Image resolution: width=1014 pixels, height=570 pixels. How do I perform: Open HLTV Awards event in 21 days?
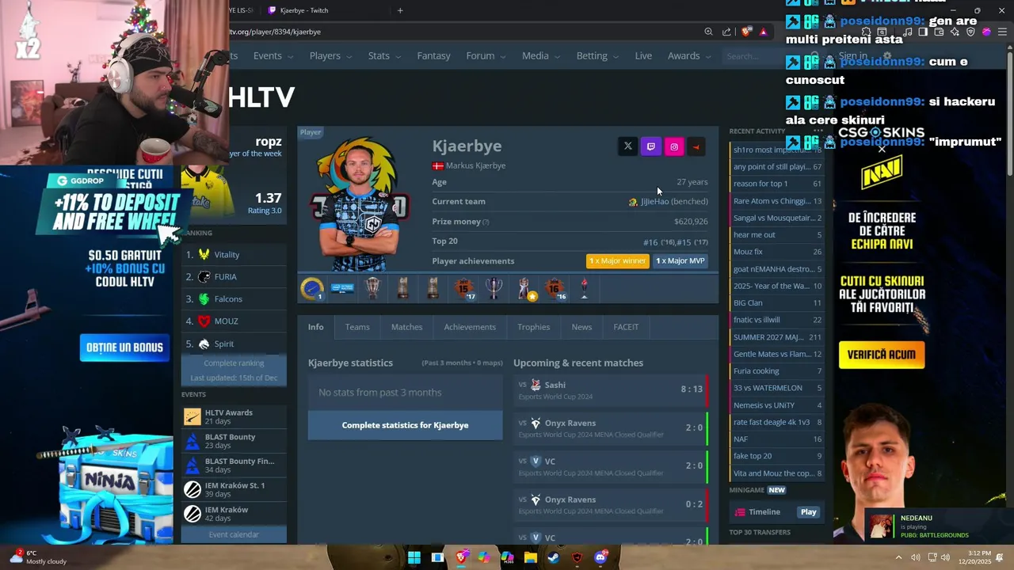click(234, 416)
